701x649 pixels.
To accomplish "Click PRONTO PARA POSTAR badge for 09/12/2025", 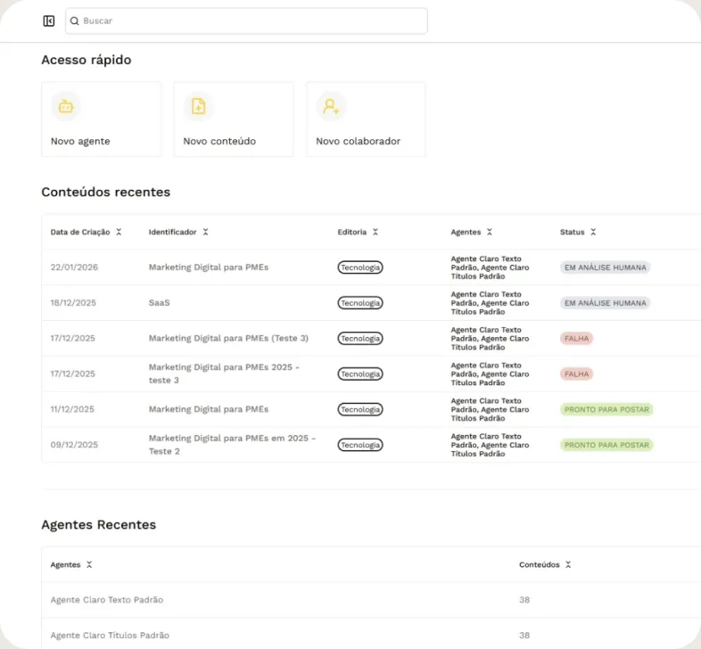I will coord(606,445).
